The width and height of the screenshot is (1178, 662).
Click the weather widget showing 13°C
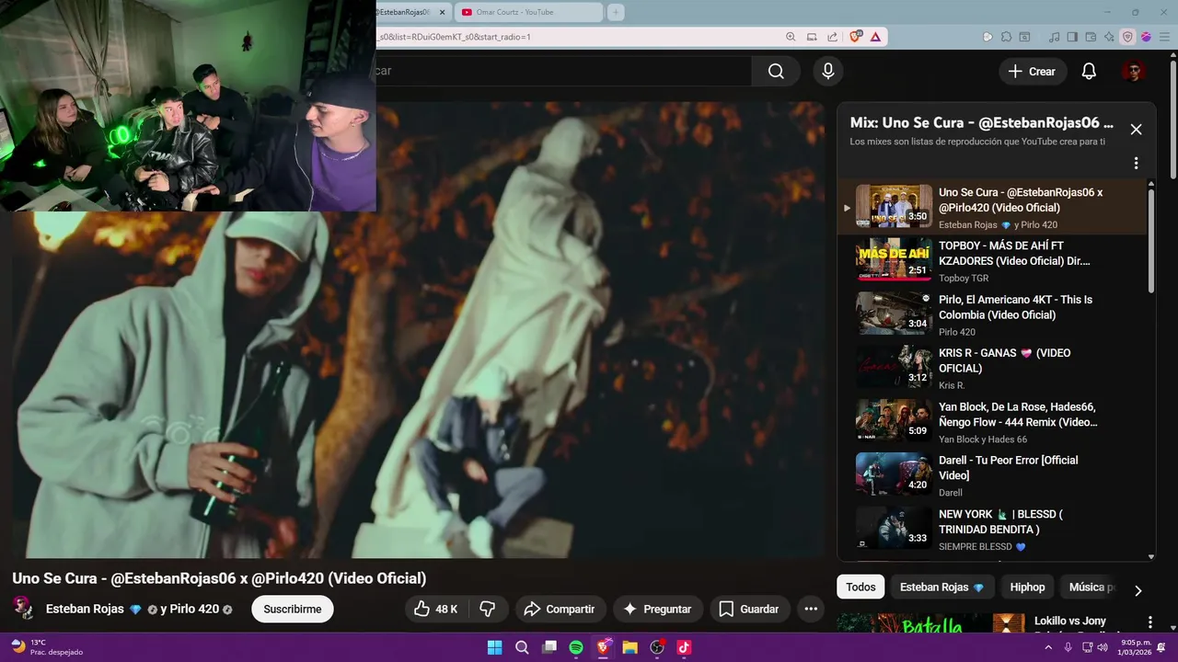(46, 647)
